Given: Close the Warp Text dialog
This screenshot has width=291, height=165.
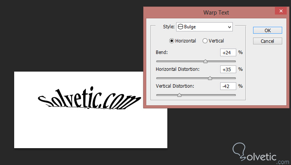Looking at the screenshot, I should coord(281,11).
